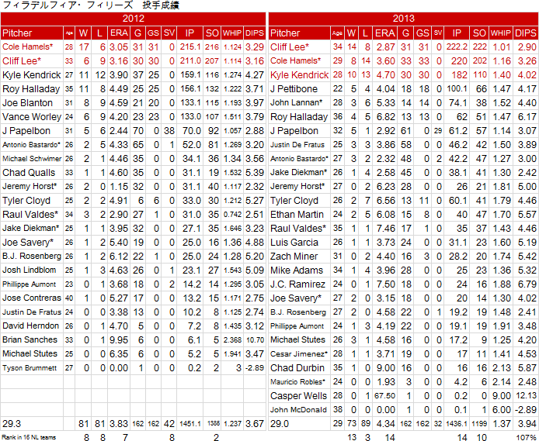Select Phillippe Aumont in 2012 table

pyautogui.click(x=30, y=284)
